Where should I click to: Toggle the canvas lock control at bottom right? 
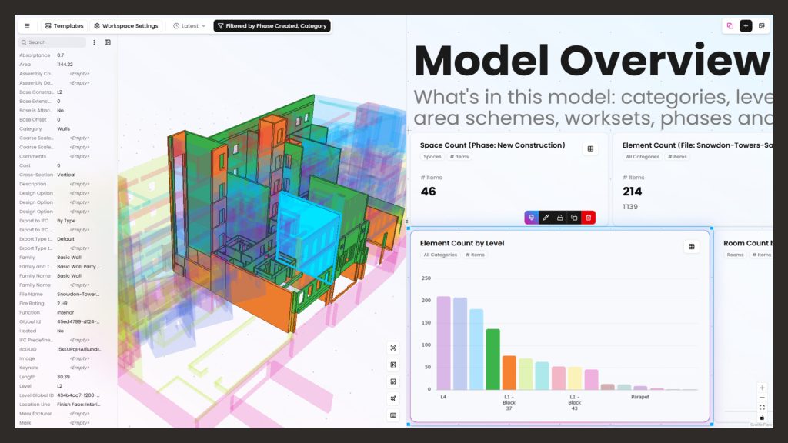762,418
